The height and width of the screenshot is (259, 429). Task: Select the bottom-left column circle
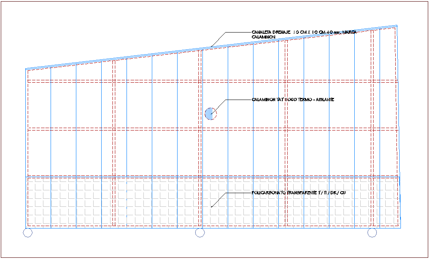coord(28,232)
